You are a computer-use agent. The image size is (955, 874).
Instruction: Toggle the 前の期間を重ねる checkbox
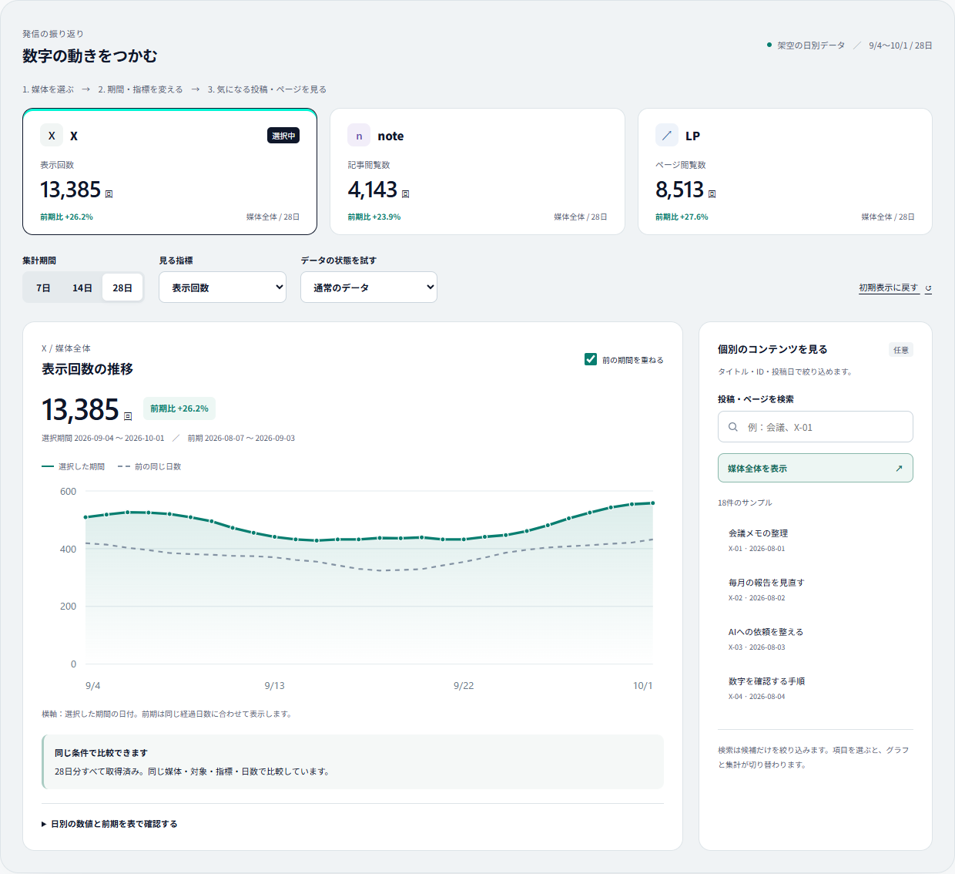coord(591,359)
